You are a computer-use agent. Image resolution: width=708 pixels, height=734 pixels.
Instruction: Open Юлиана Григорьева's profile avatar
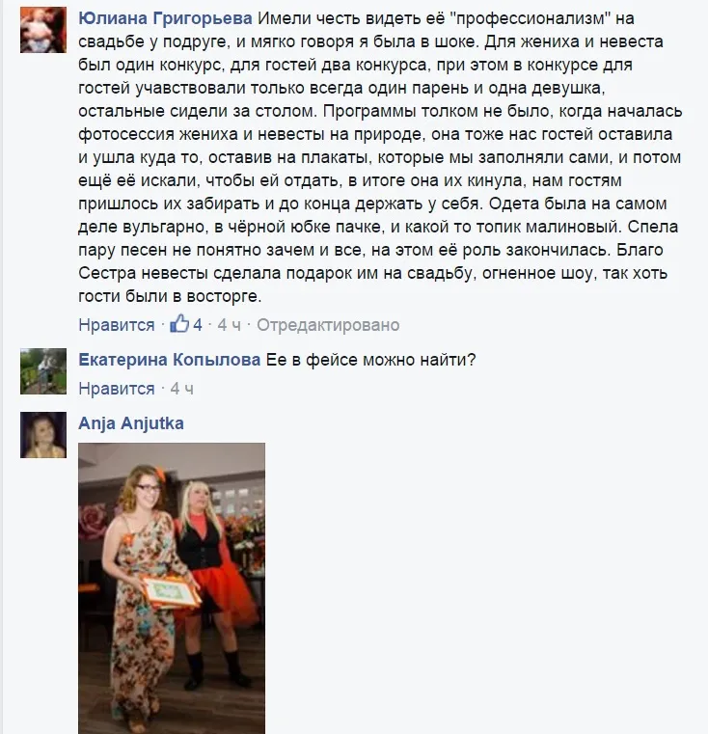(x=43, y=30)
